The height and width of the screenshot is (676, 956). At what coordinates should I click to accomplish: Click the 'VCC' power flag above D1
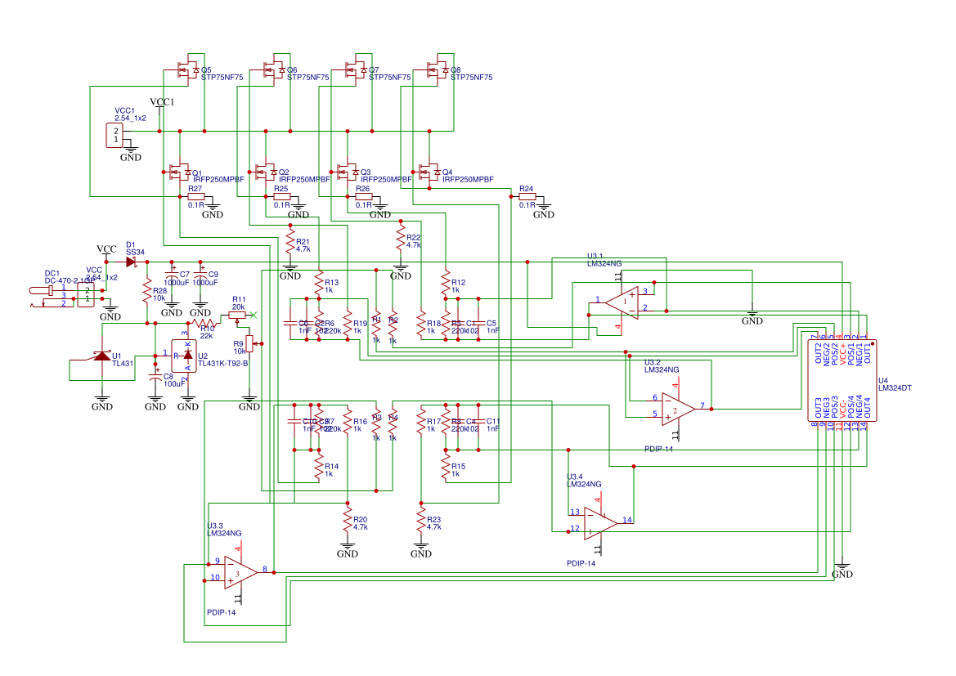tap(106, 249)
